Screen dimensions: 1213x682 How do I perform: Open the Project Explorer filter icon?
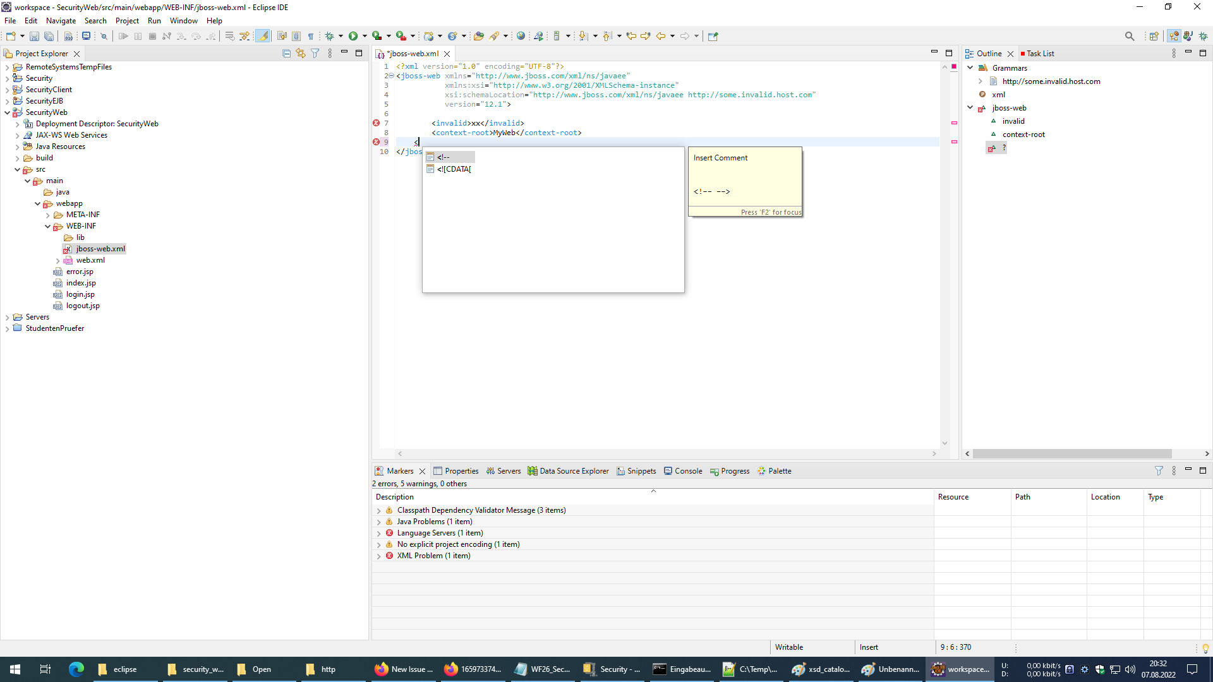pos(315,54)
